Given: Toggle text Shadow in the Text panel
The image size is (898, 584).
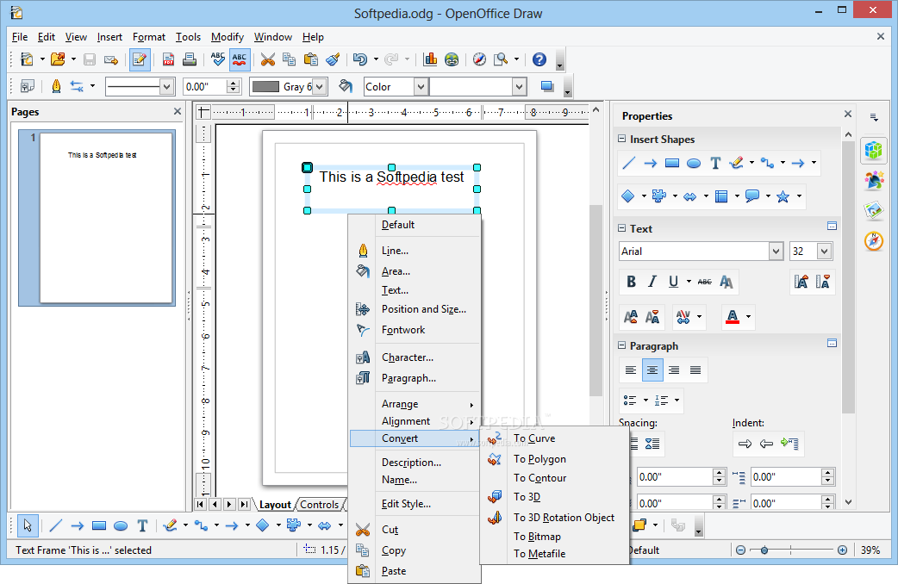Looking at the screenshot, I should pyautogui.click(x=727, y=282).
